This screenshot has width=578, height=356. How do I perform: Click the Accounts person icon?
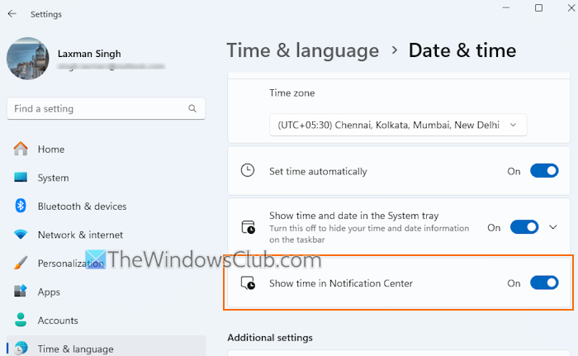tap(21, 320)
